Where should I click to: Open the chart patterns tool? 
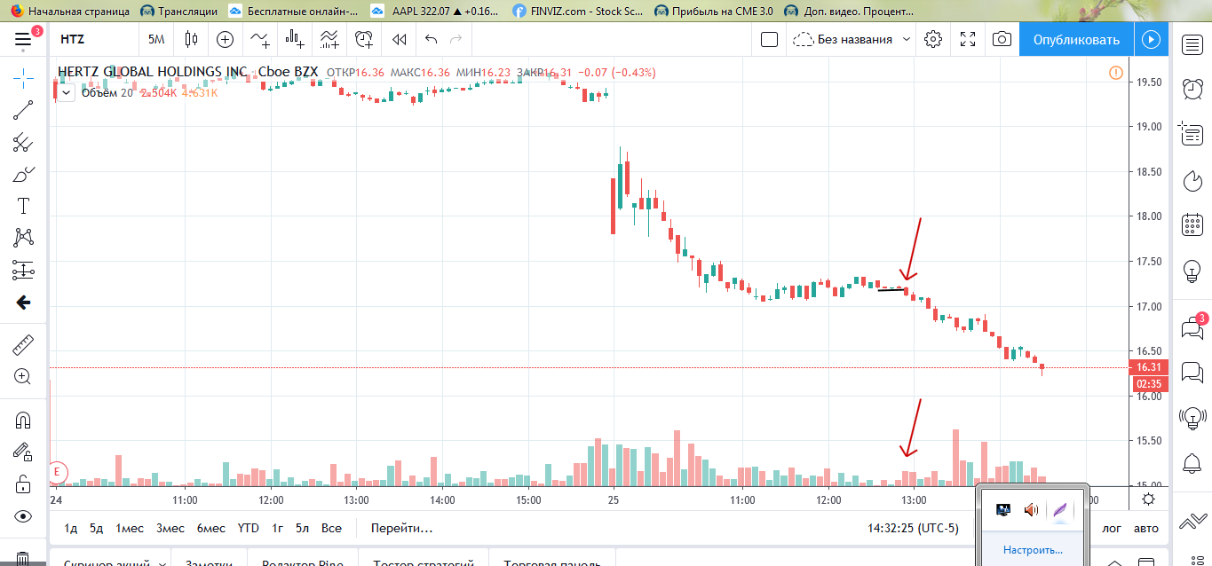(23, 238)
